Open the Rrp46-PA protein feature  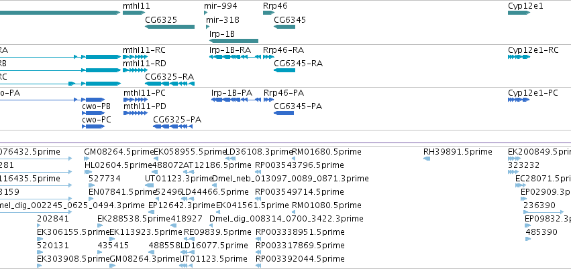269,100
